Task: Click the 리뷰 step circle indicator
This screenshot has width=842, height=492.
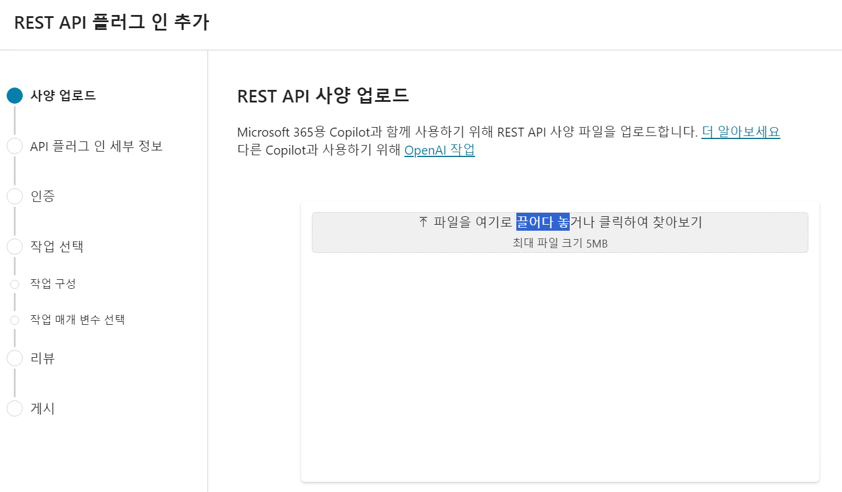Action: [x=14, y=358]
